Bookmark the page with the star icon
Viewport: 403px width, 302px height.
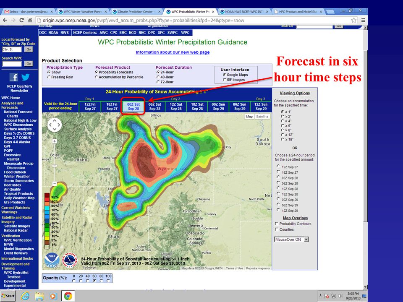pos(353,20)
